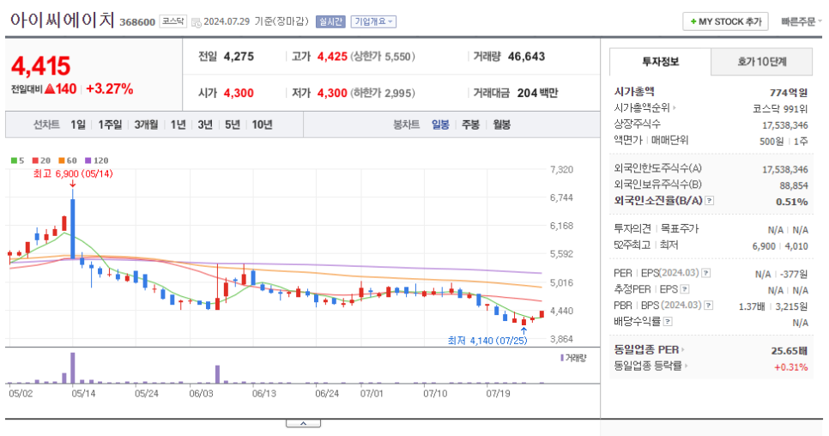Image resolution: width=829 pixels, height=436 pixels.
Task: Click the 52주최고 value 6,900
Action: pos(764,246)
